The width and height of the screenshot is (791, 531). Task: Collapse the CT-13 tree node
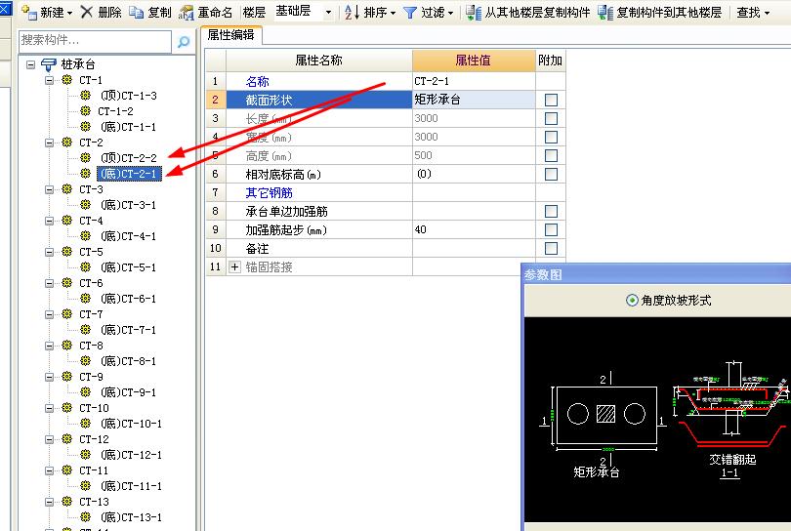(x=49, y=502)
